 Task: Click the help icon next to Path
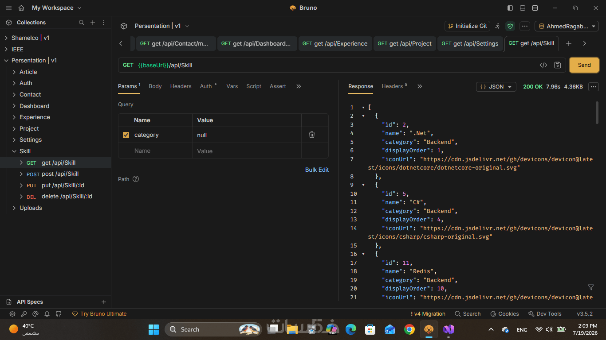[136, 179]
